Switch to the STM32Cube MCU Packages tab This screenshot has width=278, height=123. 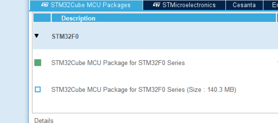(86, 5)
